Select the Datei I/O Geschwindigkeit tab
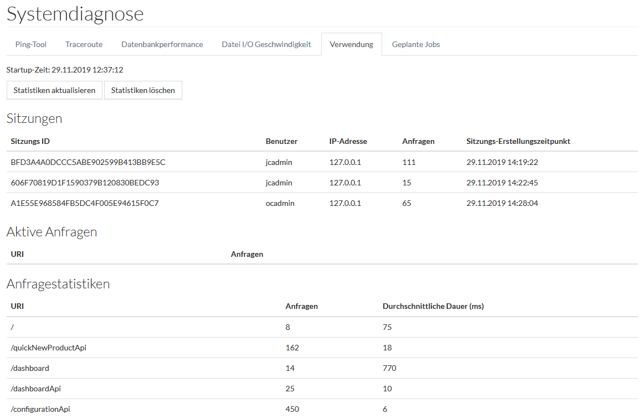The width and height of the screenshot is (643, 419). (x=266, y=44)
